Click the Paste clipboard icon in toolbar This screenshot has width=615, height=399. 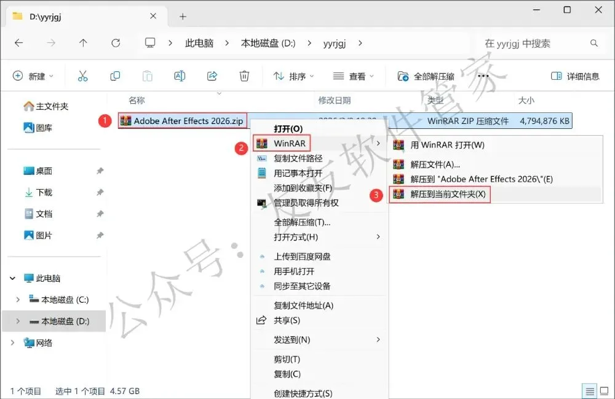click(148, 76)
